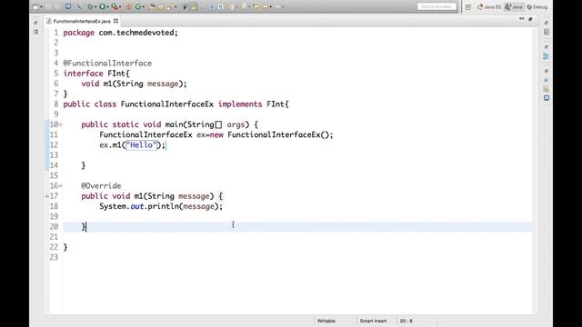Open the hierarchy view icon in left trim

point(36,33)
